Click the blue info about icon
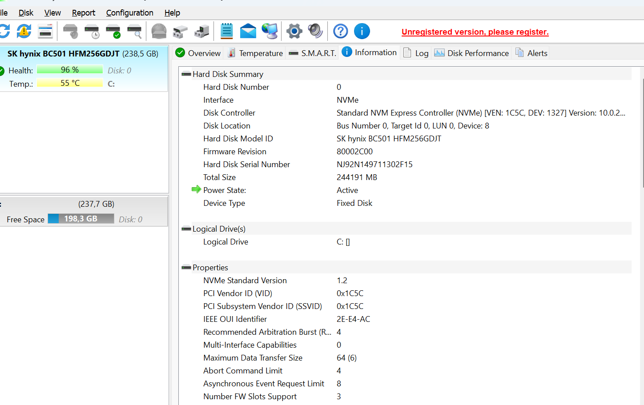 click(362, 31)
